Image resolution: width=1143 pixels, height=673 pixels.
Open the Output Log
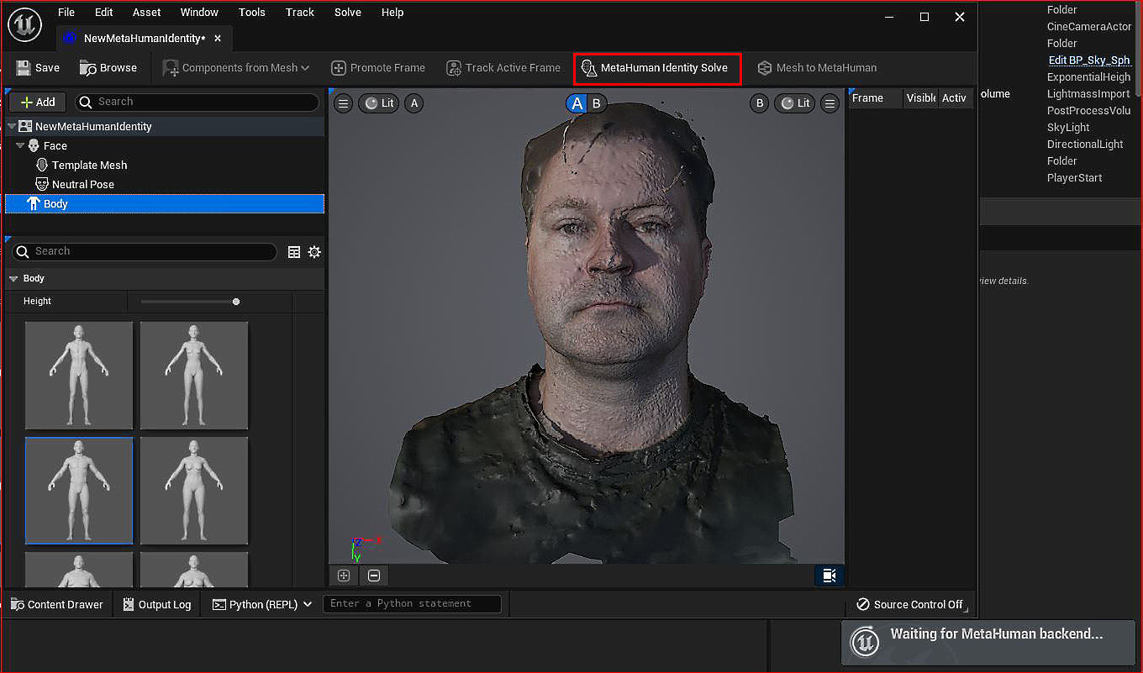[157, 604]
